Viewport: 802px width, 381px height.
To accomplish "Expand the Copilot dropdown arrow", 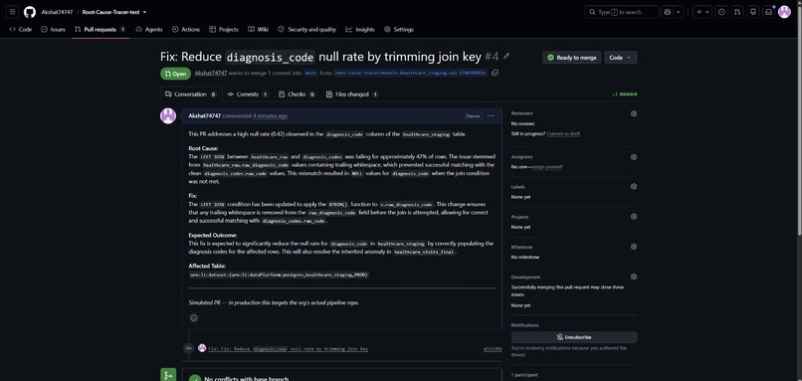I will click(x=679, y=12).
